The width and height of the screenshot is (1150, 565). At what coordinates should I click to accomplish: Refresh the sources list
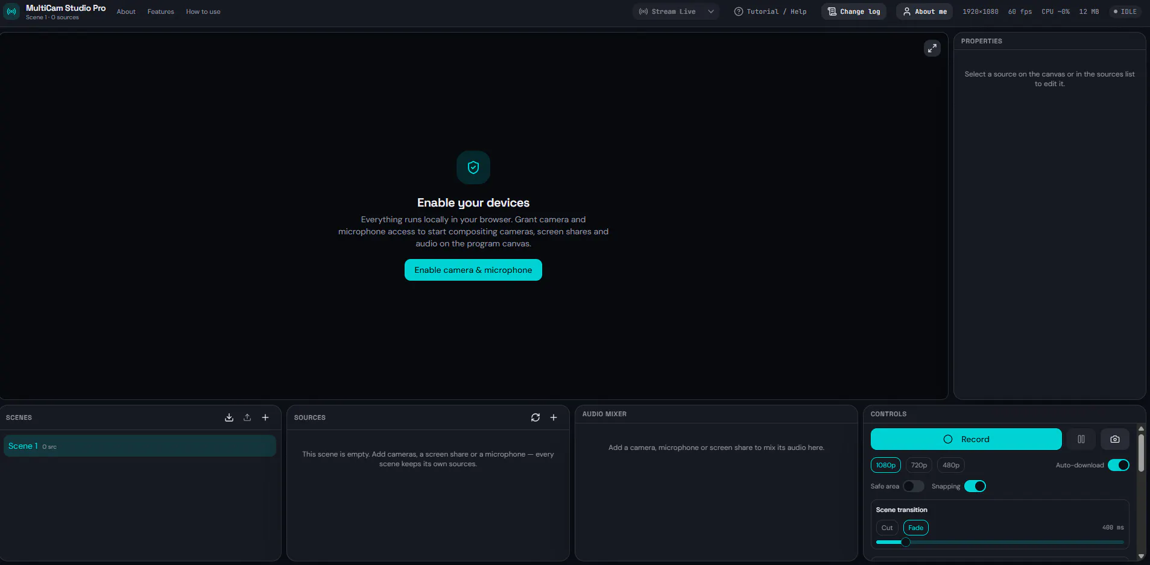pyautogui.click(x=536, y=417)
